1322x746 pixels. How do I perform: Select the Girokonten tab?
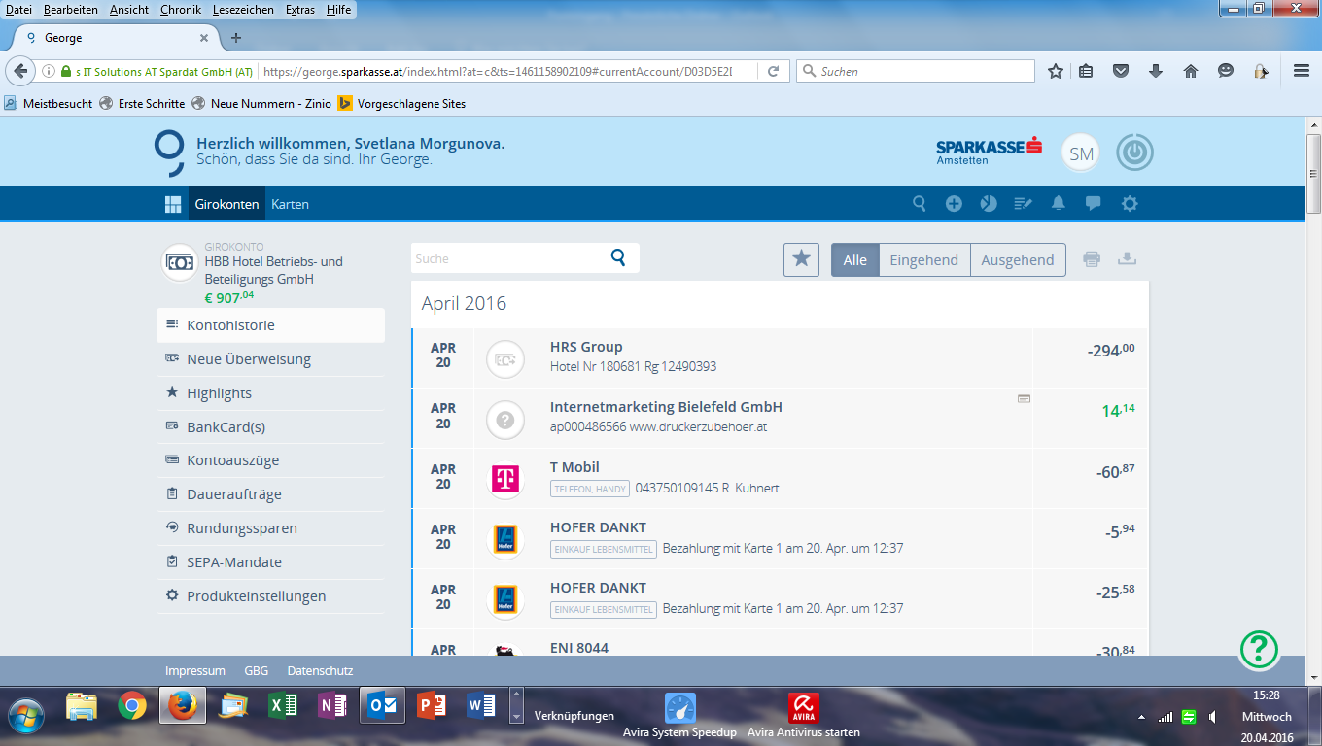pos(226,204)
